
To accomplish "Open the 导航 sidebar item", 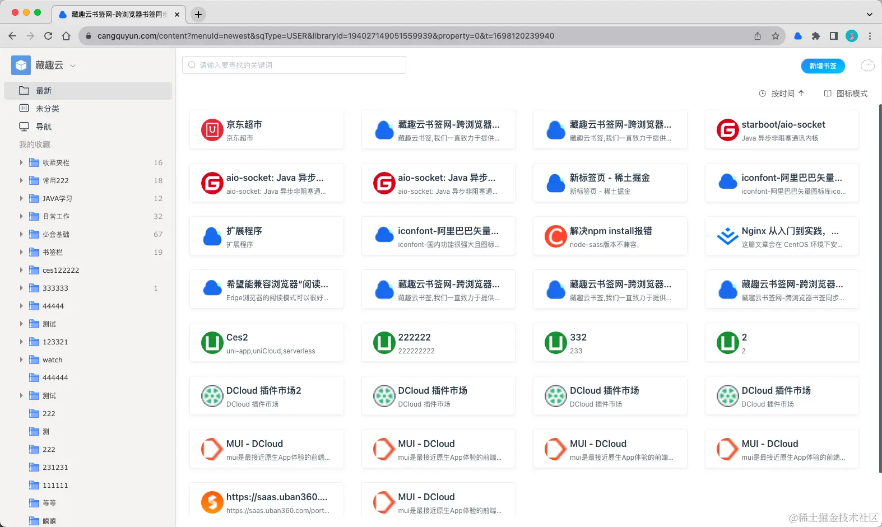I will [x=88, y=127].
